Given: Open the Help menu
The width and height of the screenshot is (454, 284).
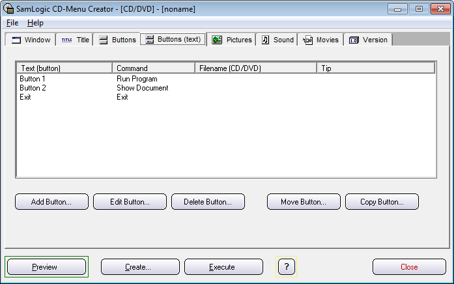Looking at the screenshot, I should coord(35,23).
